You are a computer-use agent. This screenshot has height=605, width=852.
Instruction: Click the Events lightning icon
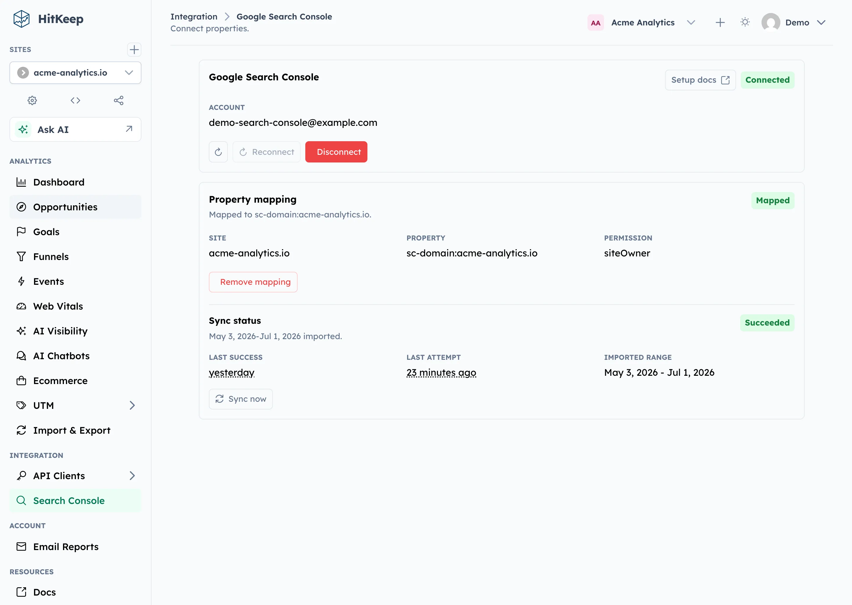click(x=21, y=281)
